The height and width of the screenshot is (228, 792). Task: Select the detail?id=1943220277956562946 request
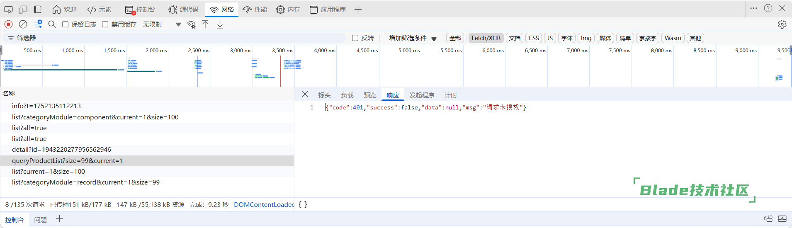(x=61, y=150)
